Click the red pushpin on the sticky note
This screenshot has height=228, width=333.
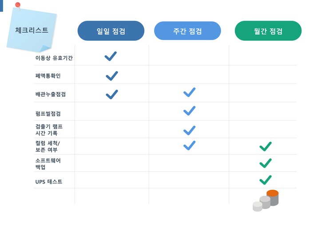pos(18,5)
